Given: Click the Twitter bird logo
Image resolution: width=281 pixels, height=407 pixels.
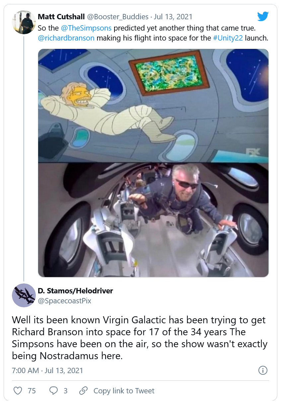Looking at the screenshot, I should coord(262,16).
